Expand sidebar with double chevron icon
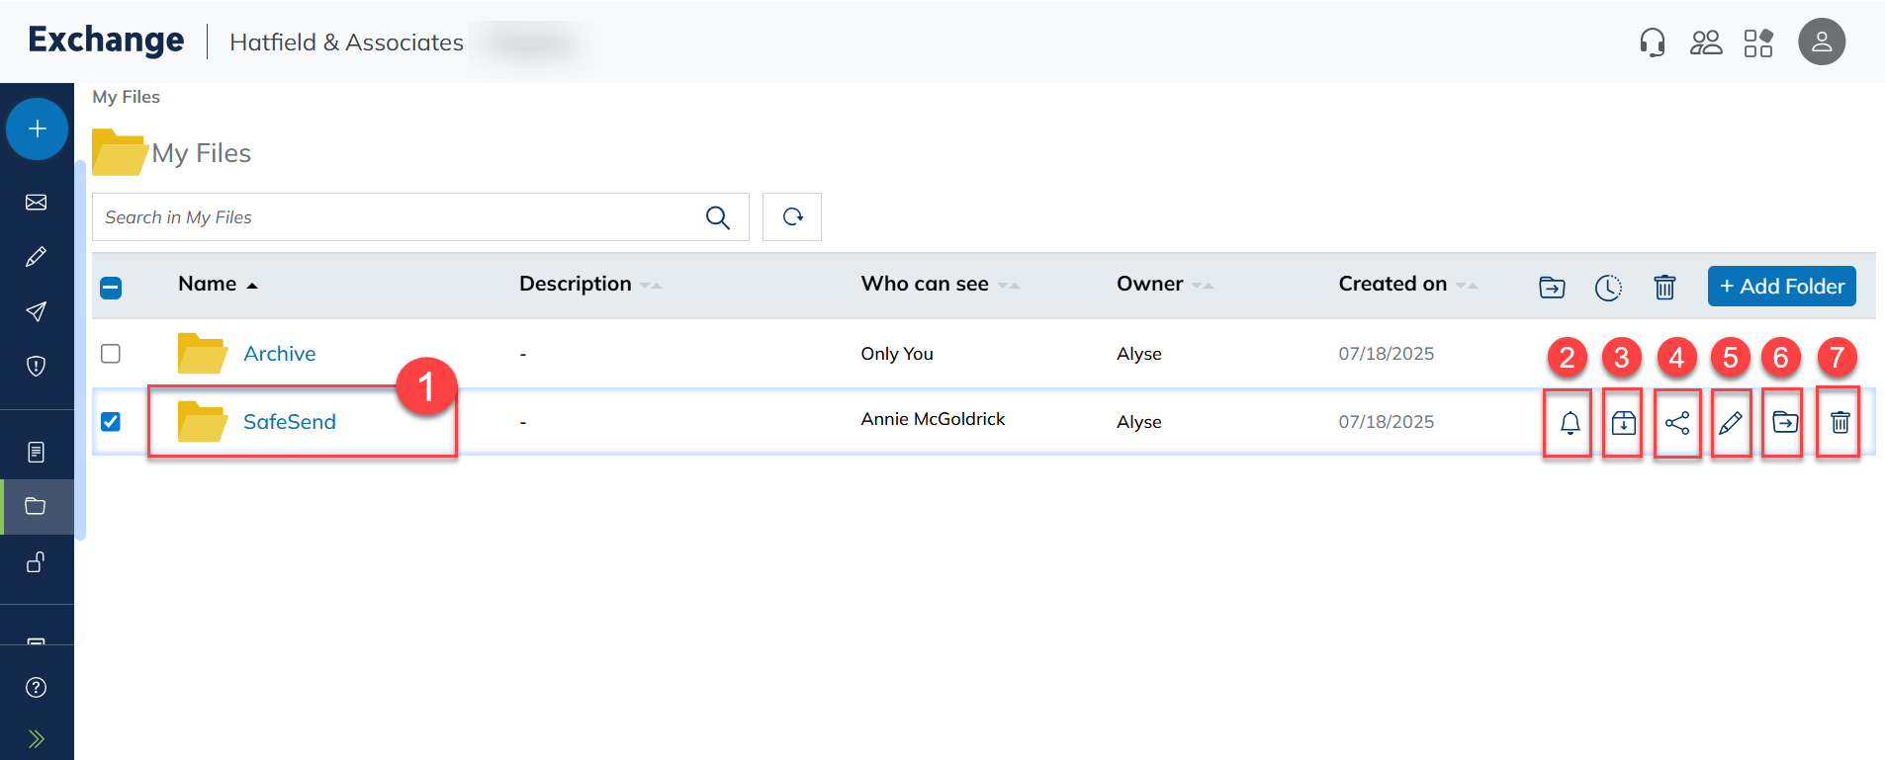 point(37,739)
